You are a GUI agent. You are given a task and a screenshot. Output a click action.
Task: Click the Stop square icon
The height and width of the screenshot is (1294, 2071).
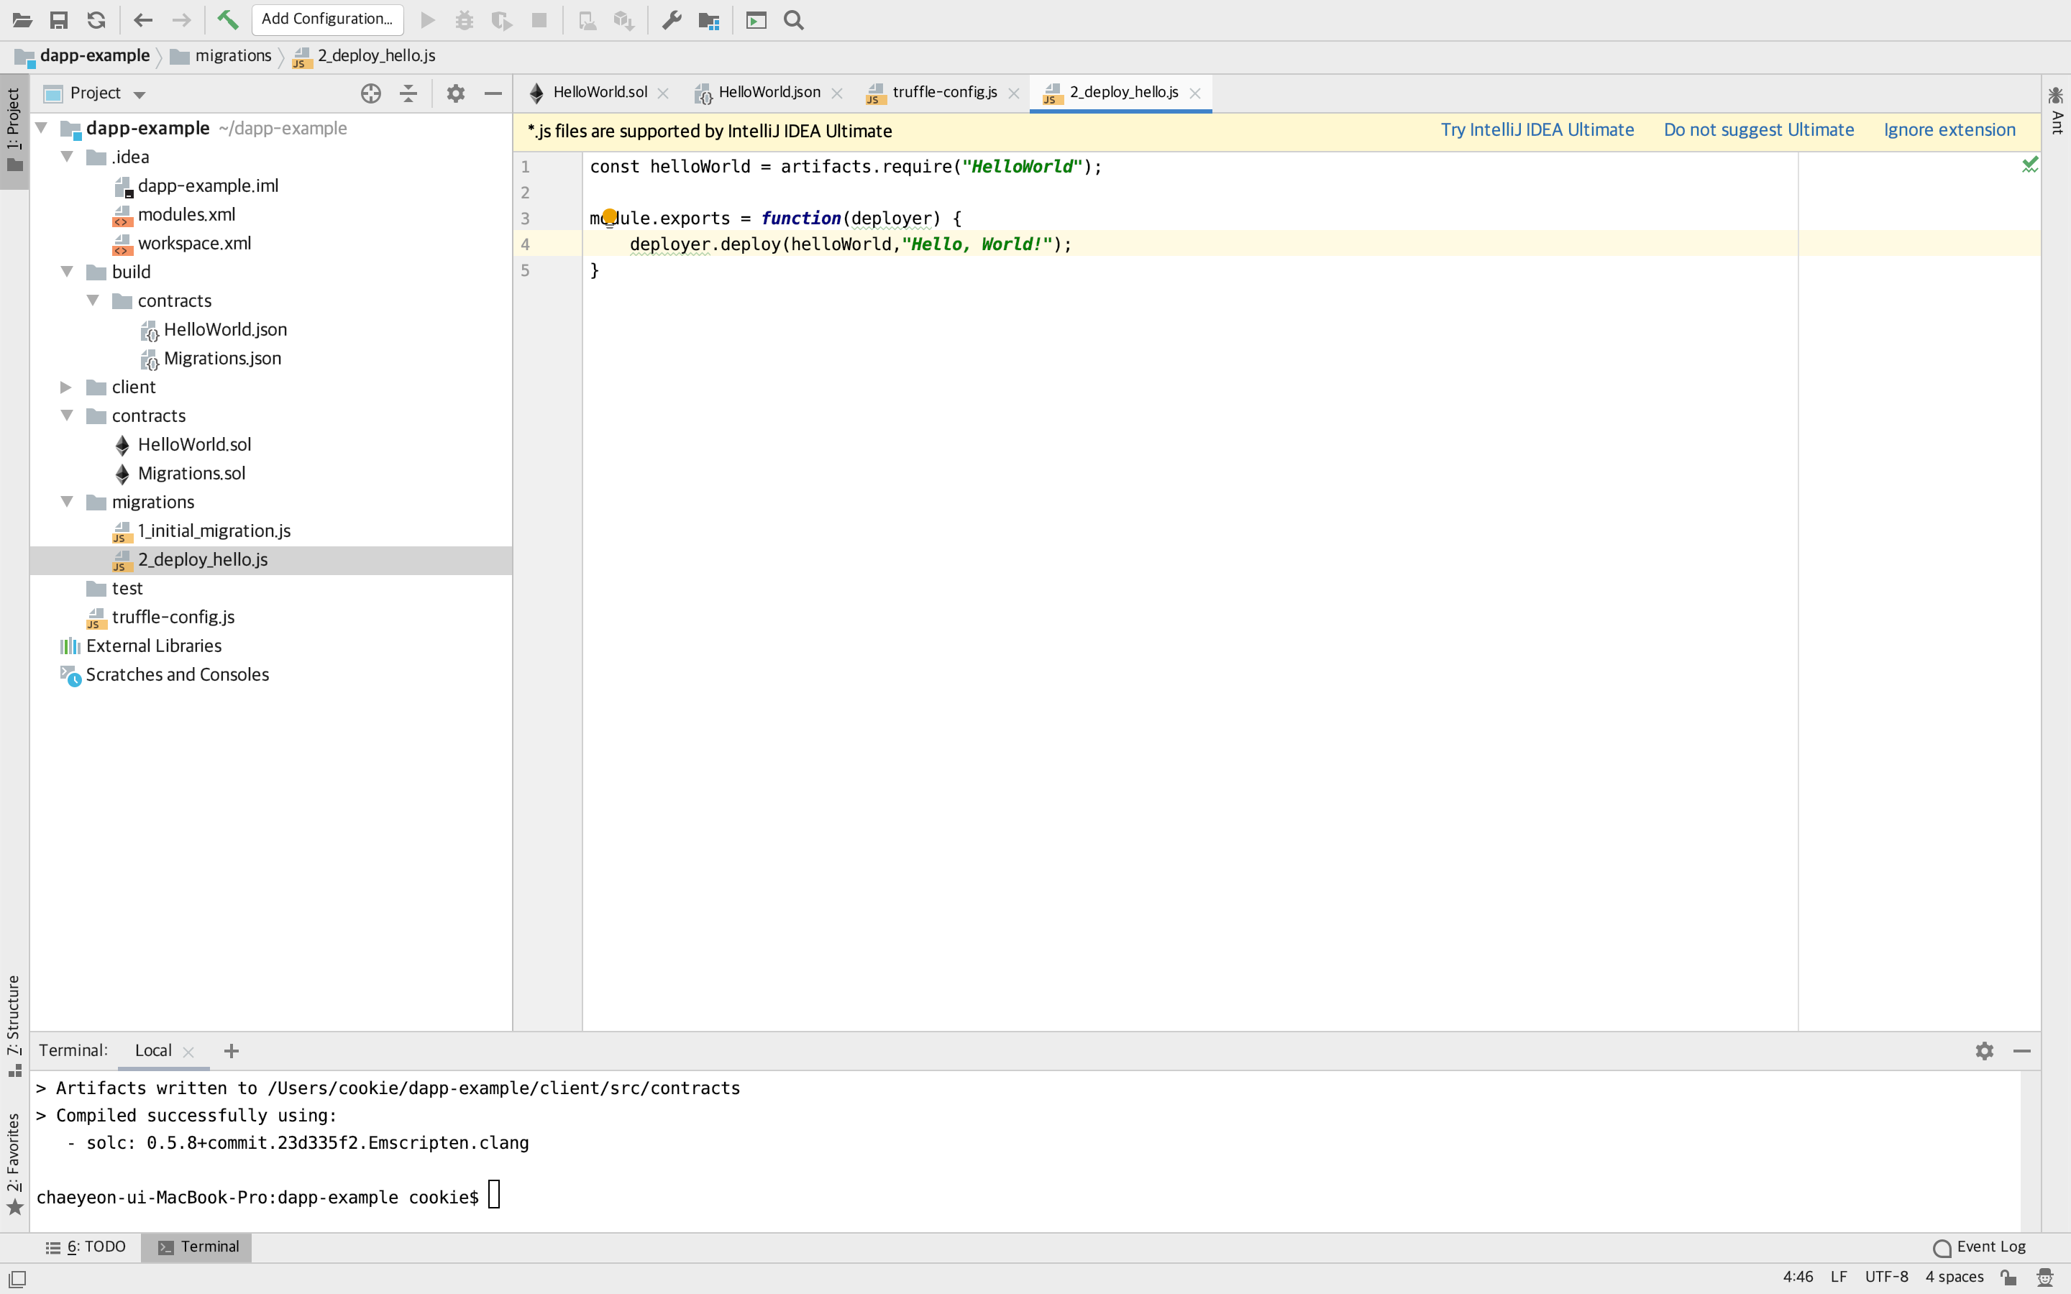click(539, 19)
